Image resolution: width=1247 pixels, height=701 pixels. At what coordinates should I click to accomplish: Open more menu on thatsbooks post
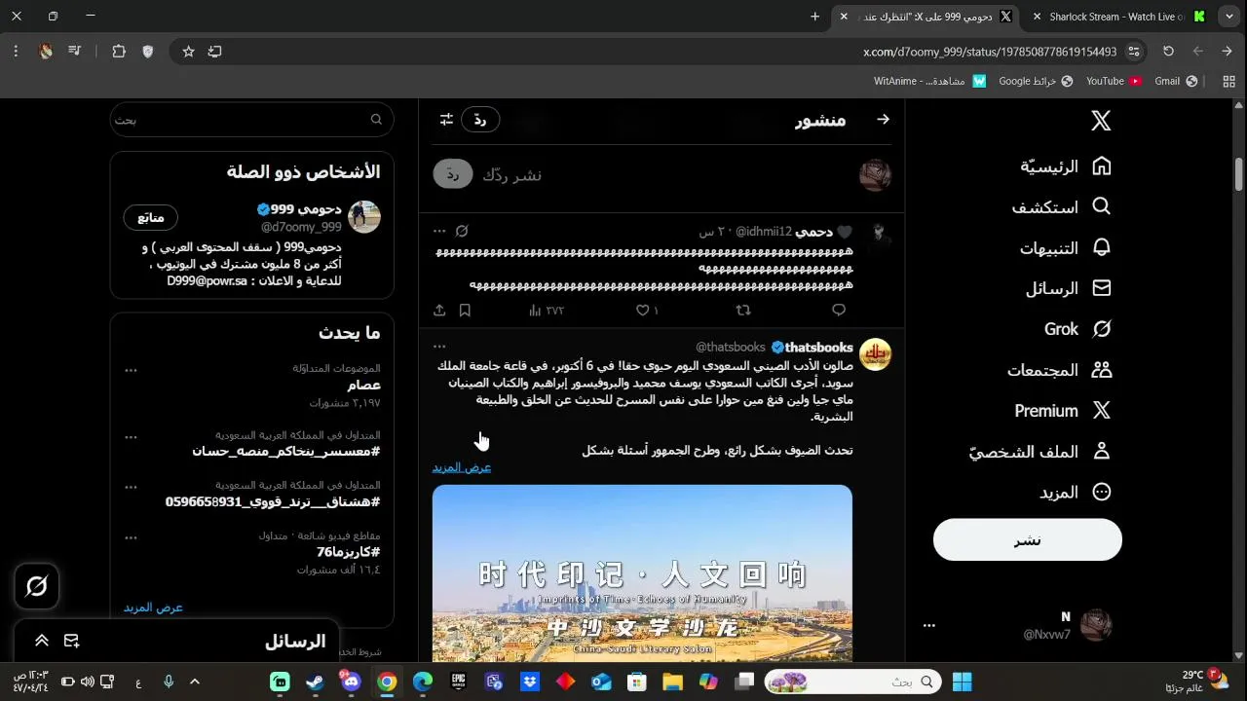439,347
